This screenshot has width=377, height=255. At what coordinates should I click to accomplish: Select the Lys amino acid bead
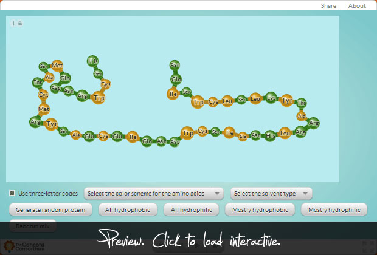(x=271, y=98)
